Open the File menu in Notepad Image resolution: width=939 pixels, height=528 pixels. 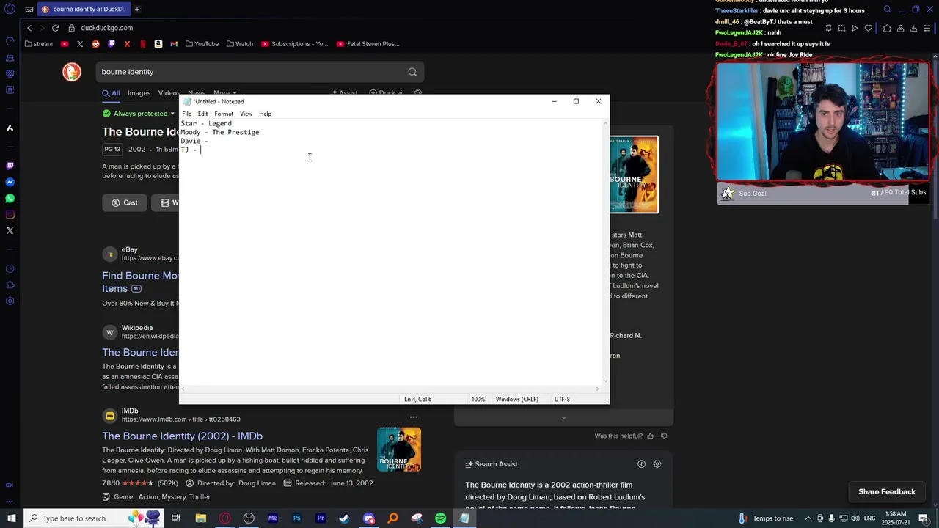(x=186, y=114)
